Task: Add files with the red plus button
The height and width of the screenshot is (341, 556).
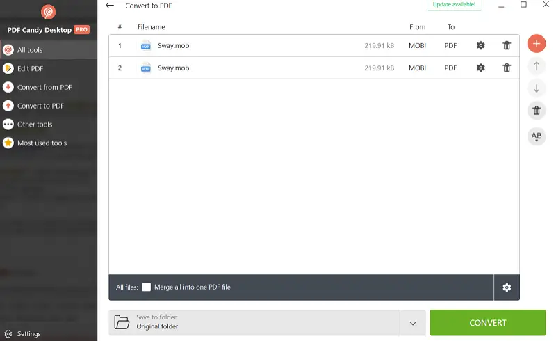Action: point(536,44)
